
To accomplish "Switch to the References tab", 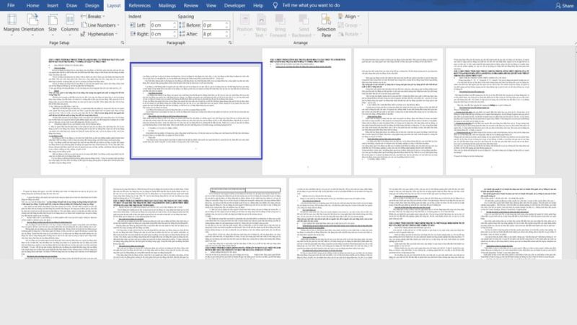I will pyautogui.click(x=139, y=5).
